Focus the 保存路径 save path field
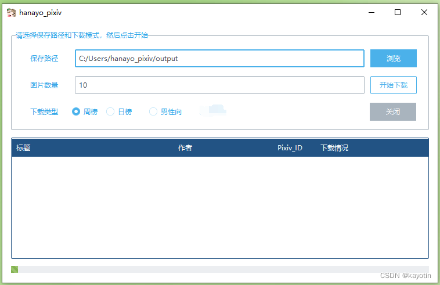 click(220, 59)
